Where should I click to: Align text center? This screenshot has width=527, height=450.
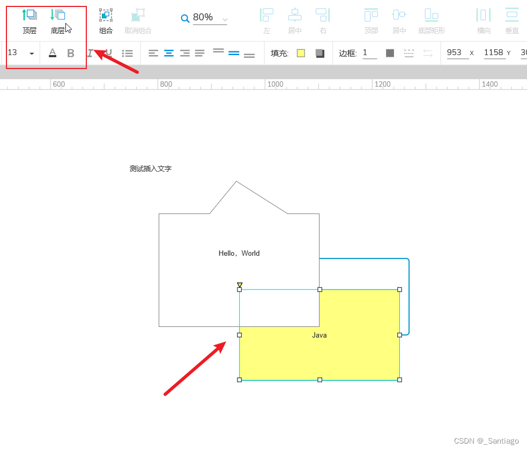(169, 53)
